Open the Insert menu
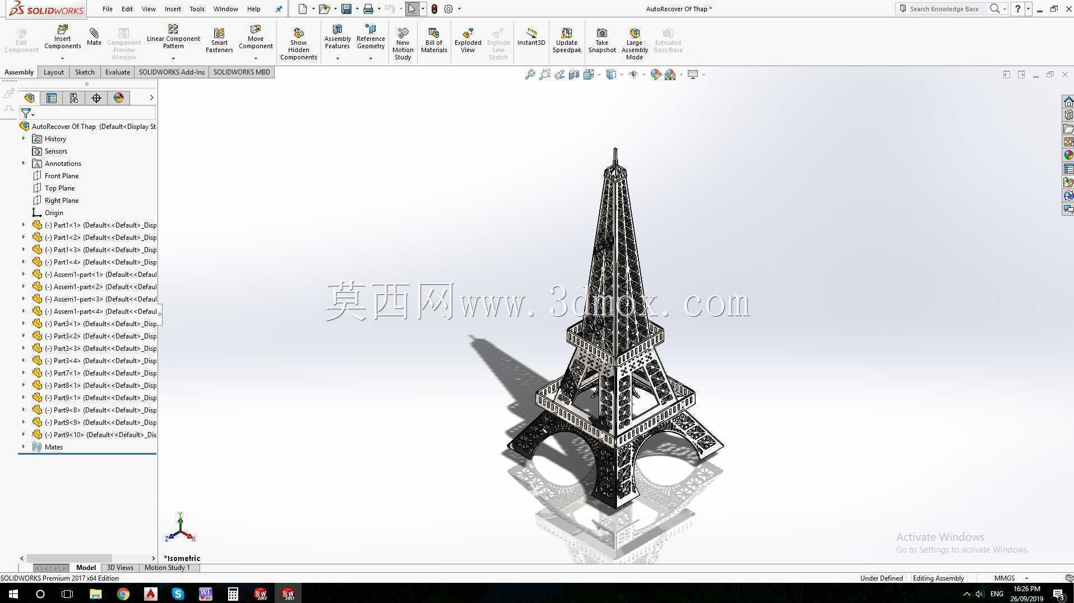 click(x=173, y=9)
